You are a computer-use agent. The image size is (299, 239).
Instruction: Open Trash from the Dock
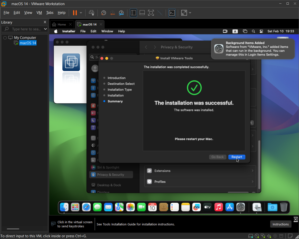pos(284,207)
